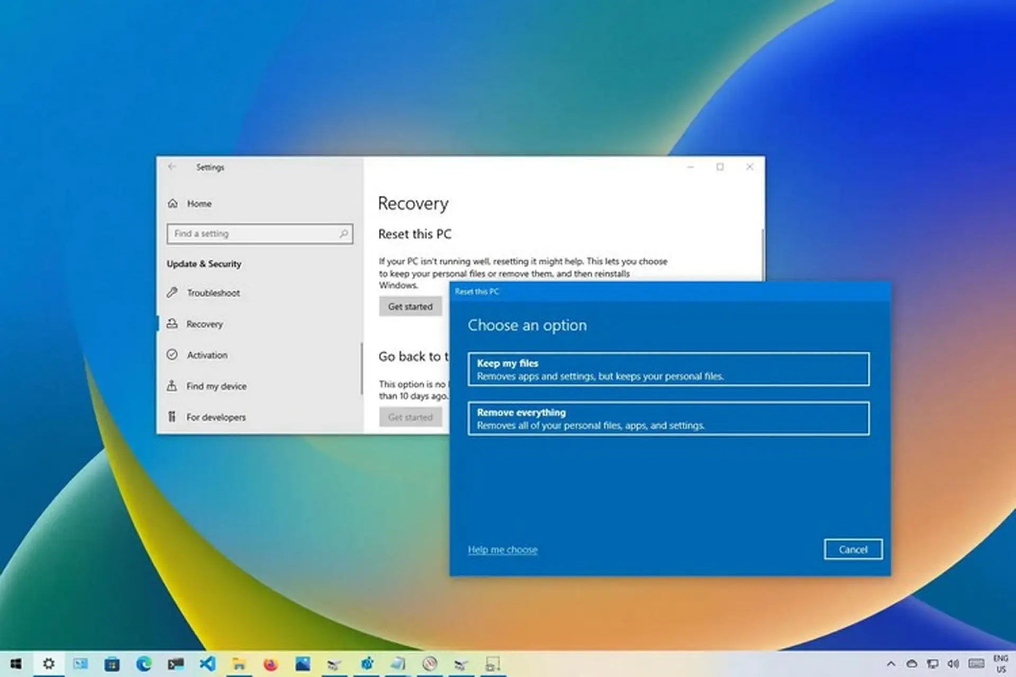Screen dimensions: 1016x677
Task: Launch Microsoft Edge from taskbar
Action: (x=143, y=664)
